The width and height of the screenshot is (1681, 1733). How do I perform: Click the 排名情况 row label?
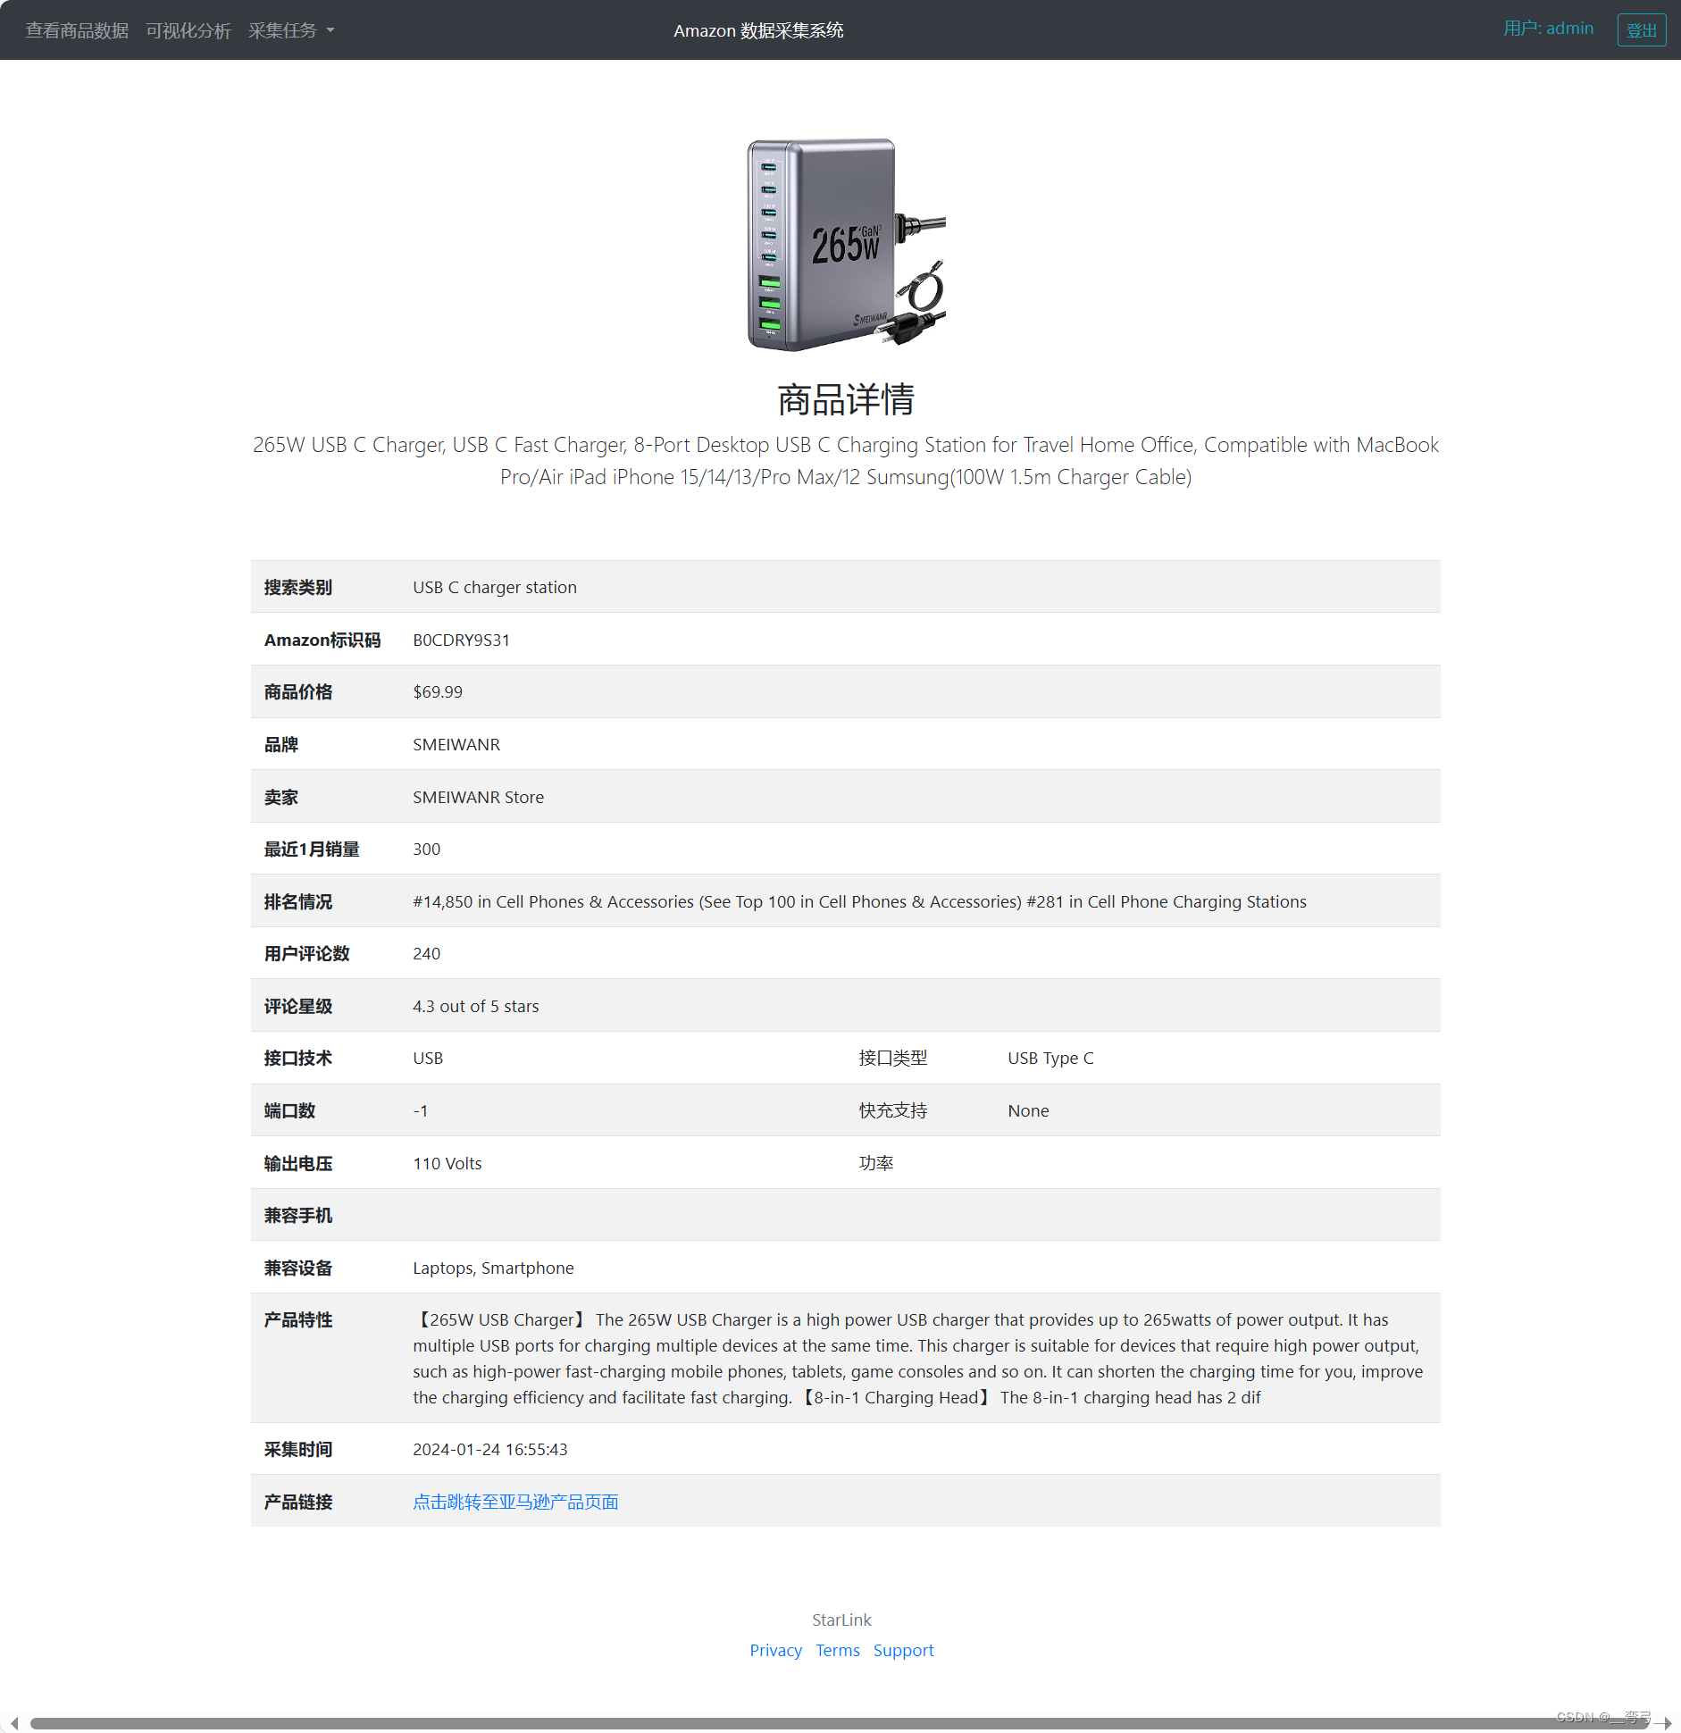[x=297, y=901]
